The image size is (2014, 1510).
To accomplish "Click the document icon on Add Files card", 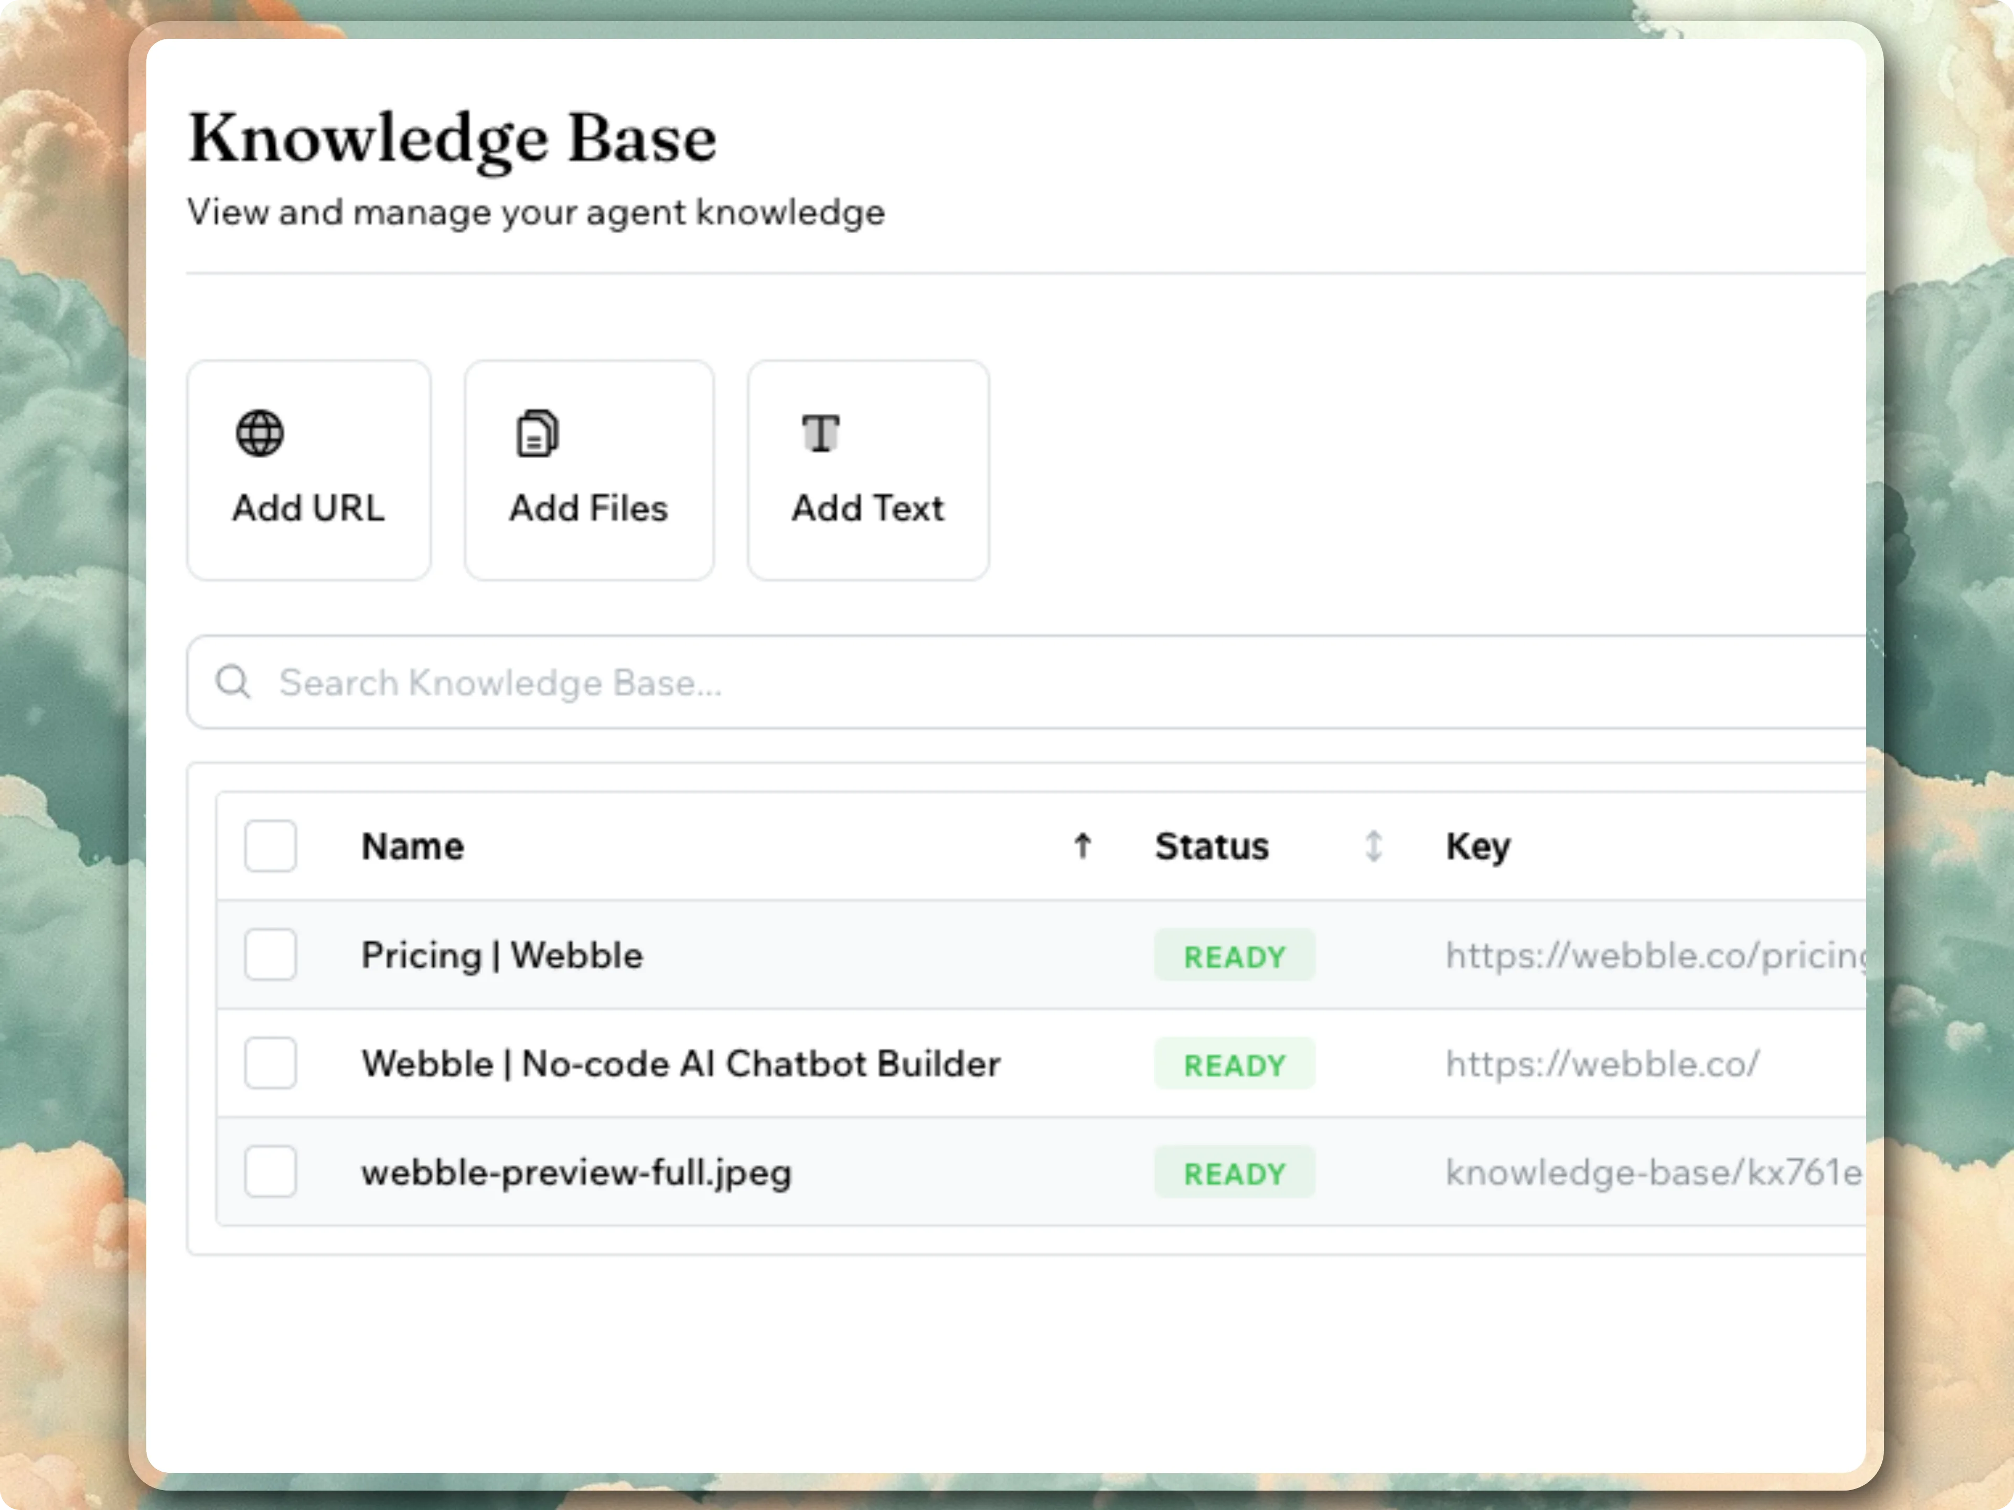I will click(x=537, y=433).
